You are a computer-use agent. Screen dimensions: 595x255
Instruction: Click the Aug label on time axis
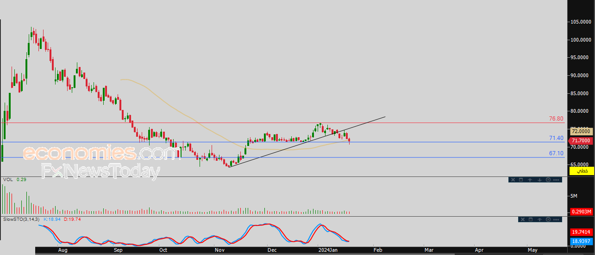[x=63, y=250]
